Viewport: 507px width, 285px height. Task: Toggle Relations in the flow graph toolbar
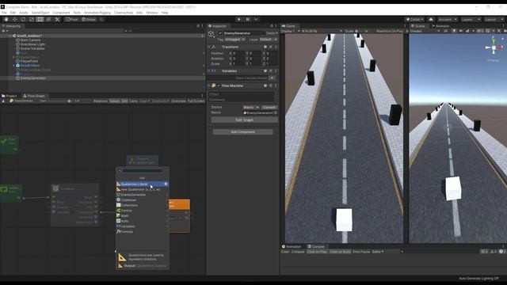click(101, 101)
